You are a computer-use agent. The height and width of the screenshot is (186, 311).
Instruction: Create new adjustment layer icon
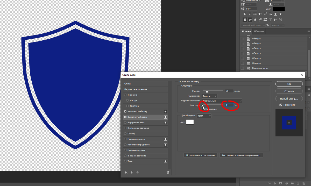tap(286, 183)
